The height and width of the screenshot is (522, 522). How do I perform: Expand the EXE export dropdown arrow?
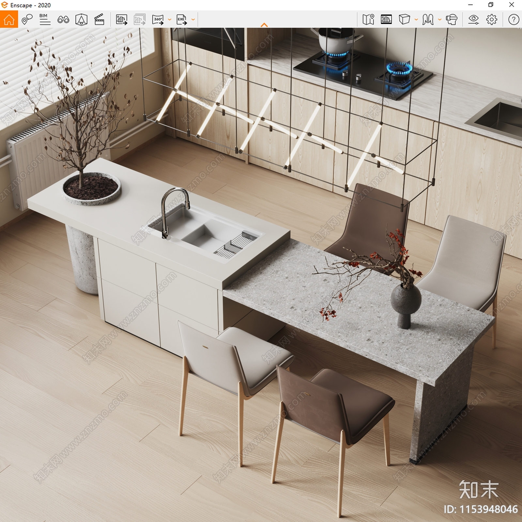tap(193, 20)
